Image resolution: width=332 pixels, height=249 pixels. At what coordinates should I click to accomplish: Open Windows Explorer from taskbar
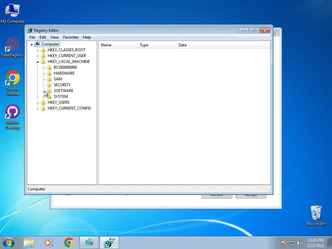29,243
